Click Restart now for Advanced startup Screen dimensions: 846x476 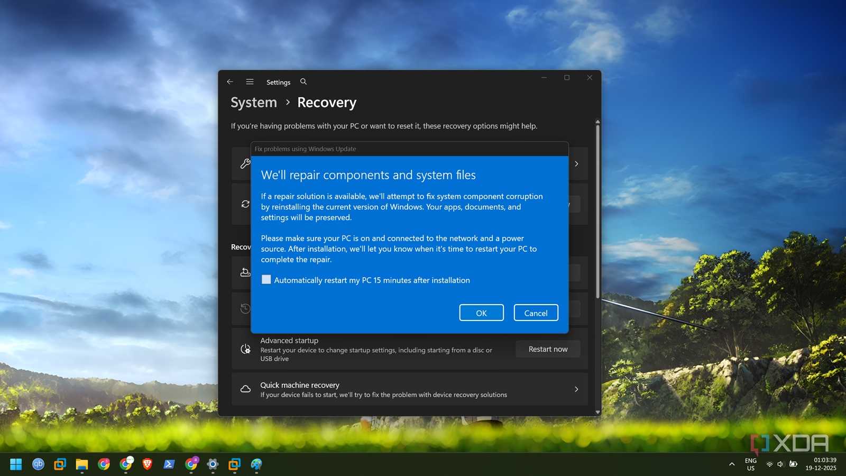click(548, 349)
